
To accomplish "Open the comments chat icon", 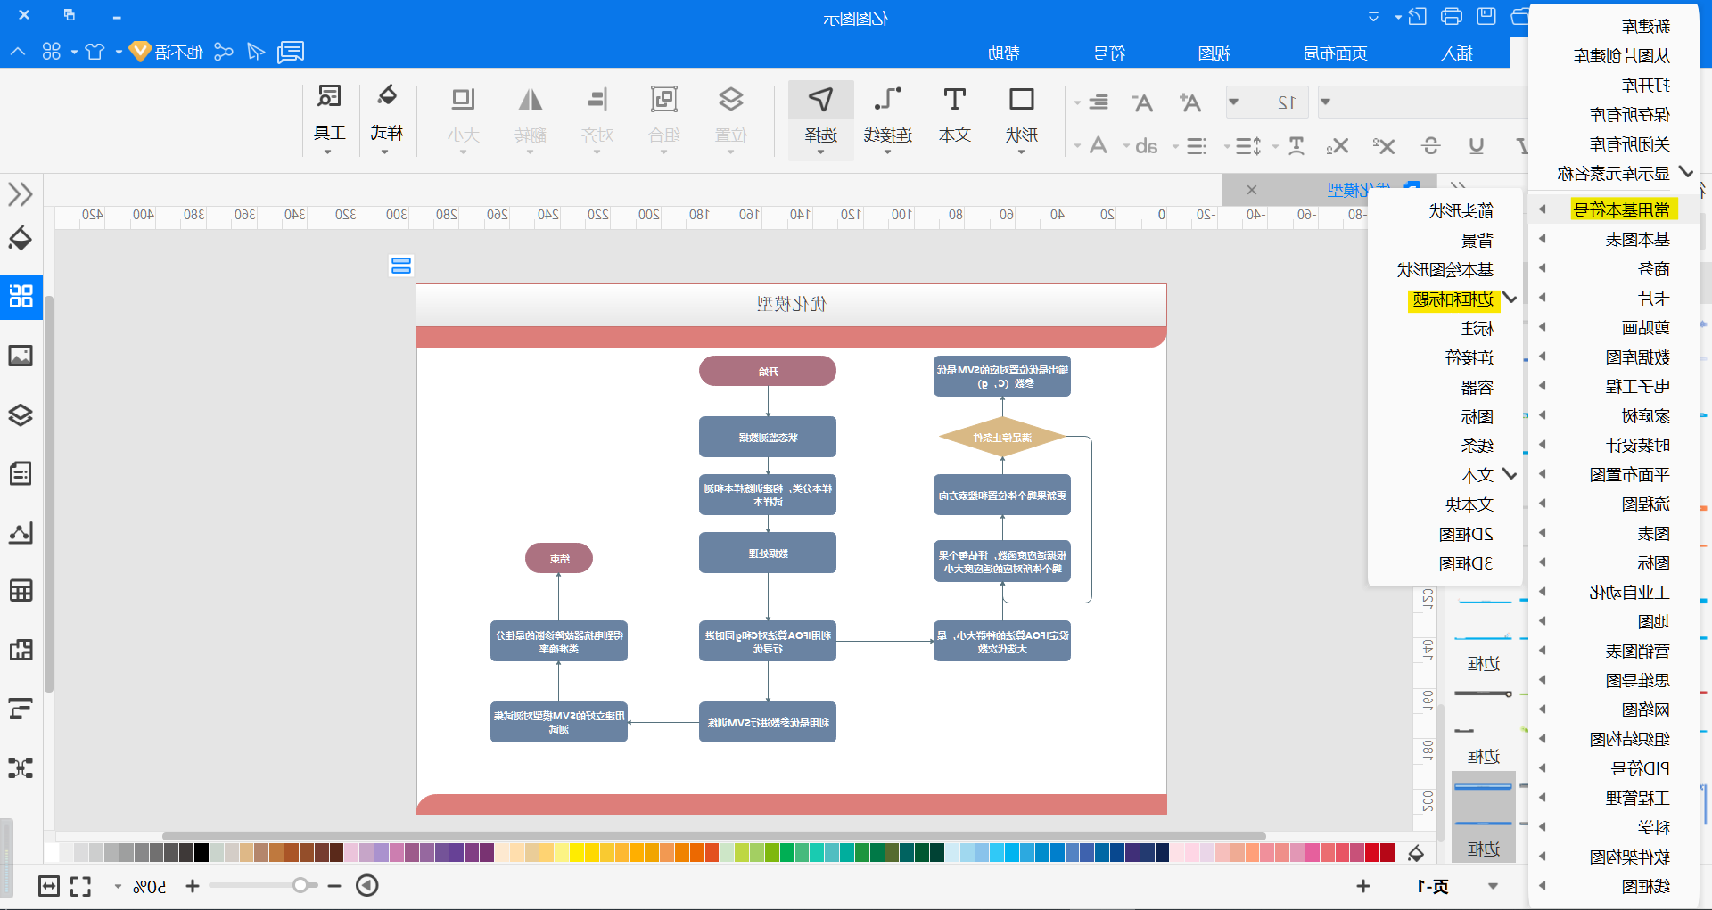I will 291,52.
